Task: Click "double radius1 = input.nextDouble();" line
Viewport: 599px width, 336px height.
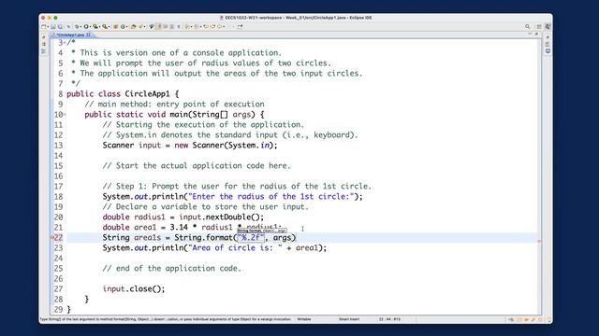Action: (183, 217)
